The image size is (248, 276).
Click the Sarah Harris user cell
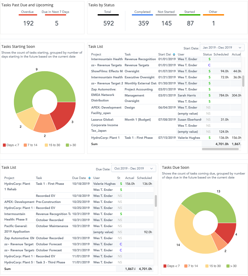187,95
